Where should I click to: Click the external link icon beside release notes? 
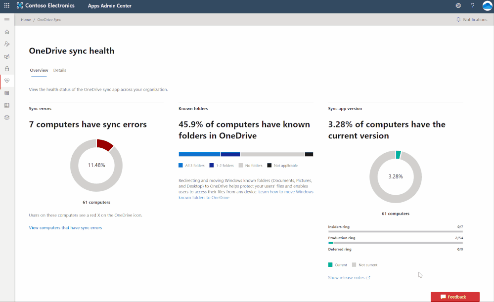pyautogui.click(x=368, y=278)
